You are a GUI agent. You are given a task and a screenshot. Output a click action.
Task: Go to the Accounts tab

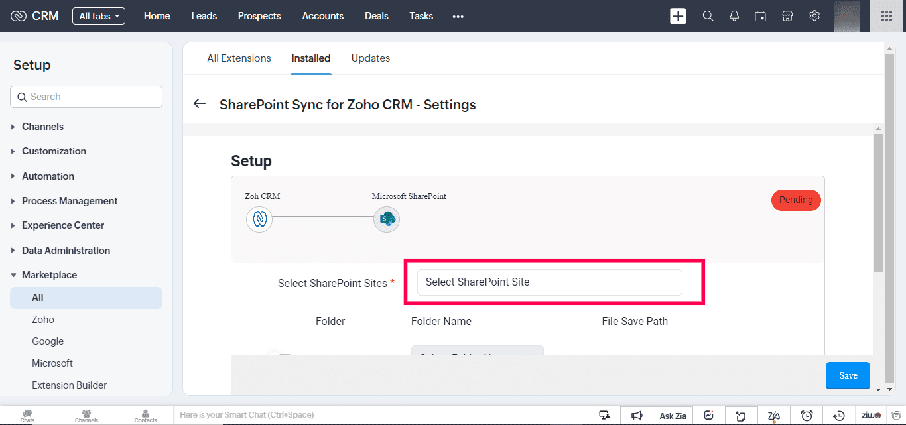323,16
